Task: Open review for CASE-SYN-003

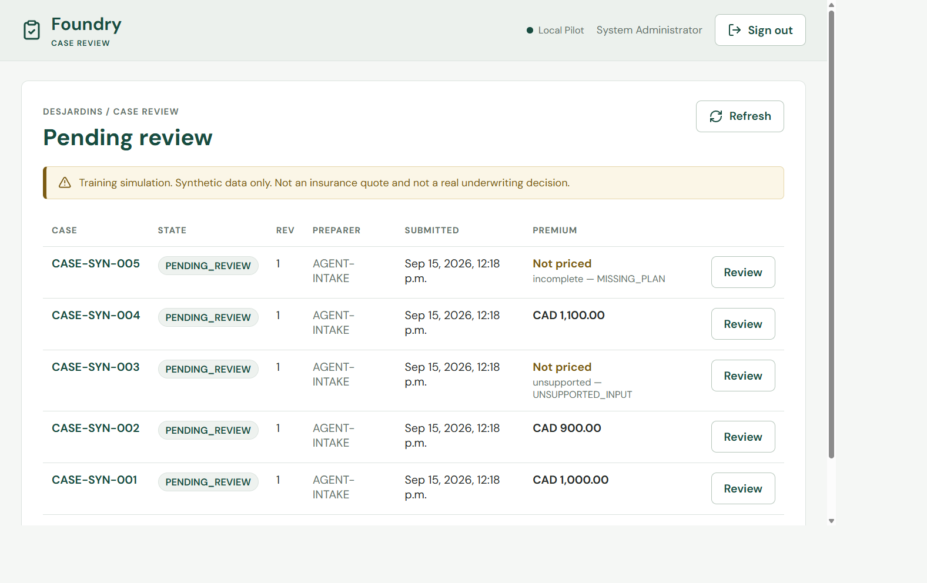Action: click(742, 376)
